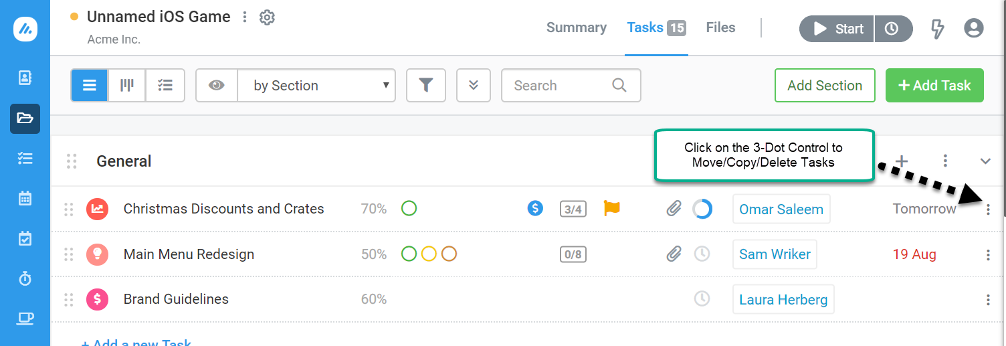Click billable dollar icon on Christmas Discounts task
Viewport: 1006px width, 346px height.
[x=535, y=208]
